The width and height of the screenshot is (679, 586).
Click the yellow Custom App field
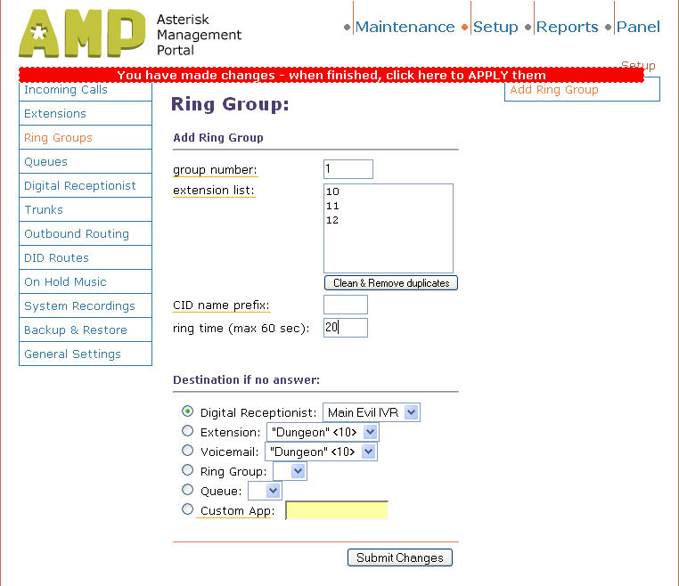point(337,510)
